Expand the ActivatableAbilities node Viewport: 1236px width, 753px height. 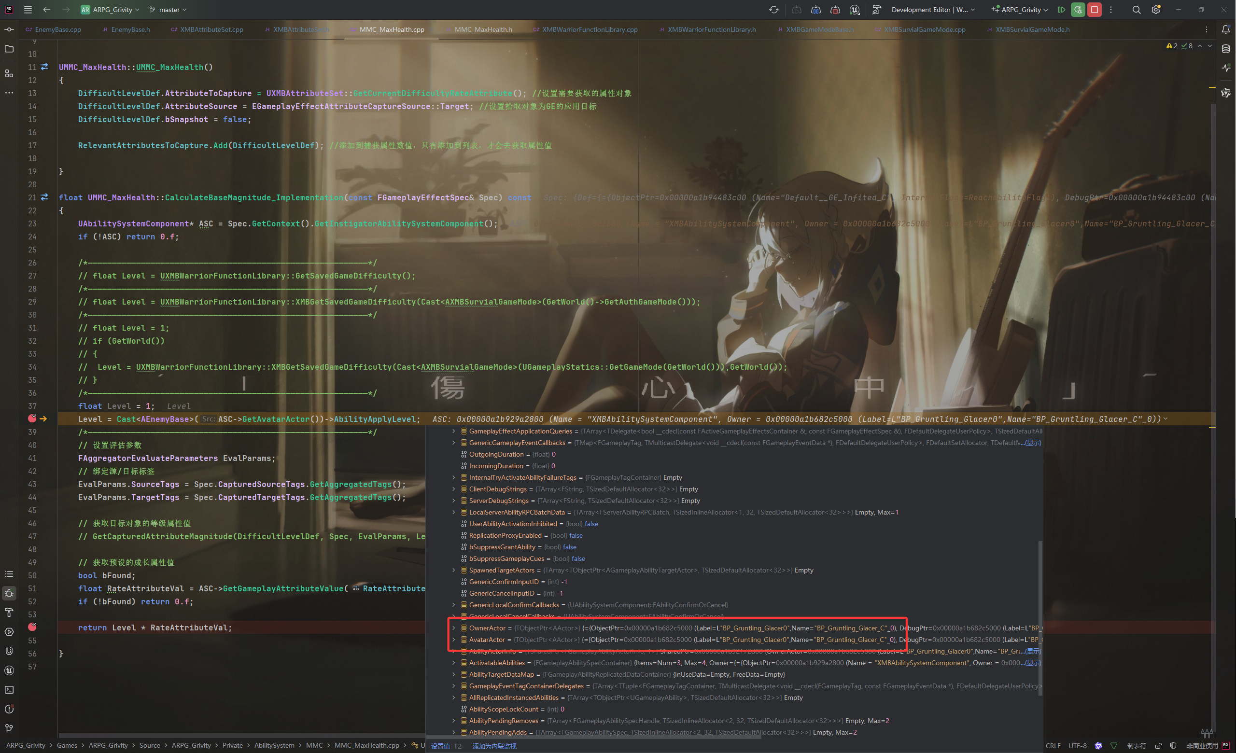tap(454, 663)
